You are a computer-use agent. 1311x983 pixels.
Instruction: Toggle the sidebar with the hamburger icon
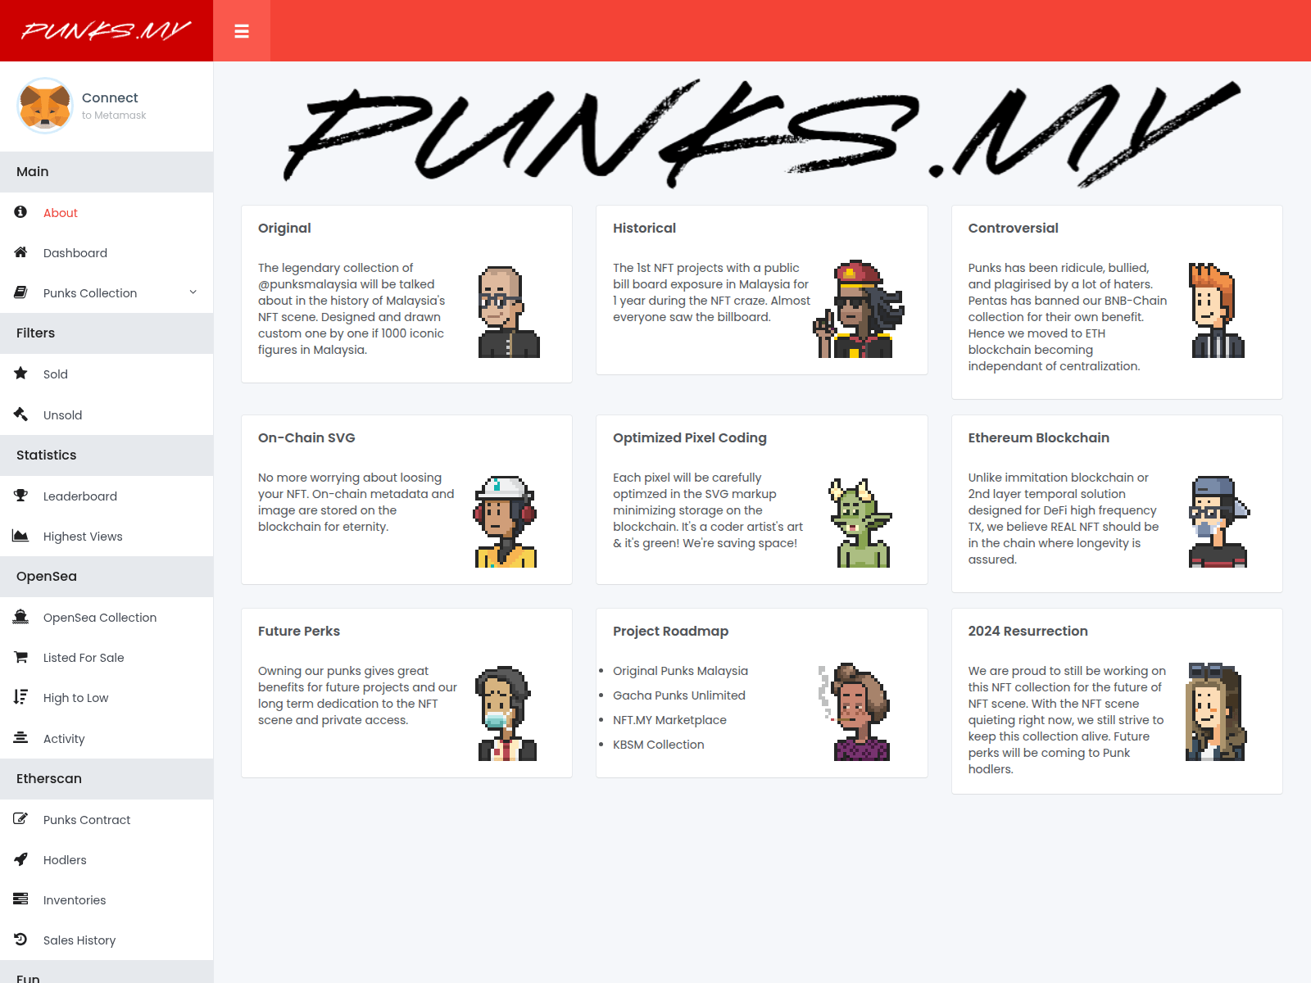242,31
